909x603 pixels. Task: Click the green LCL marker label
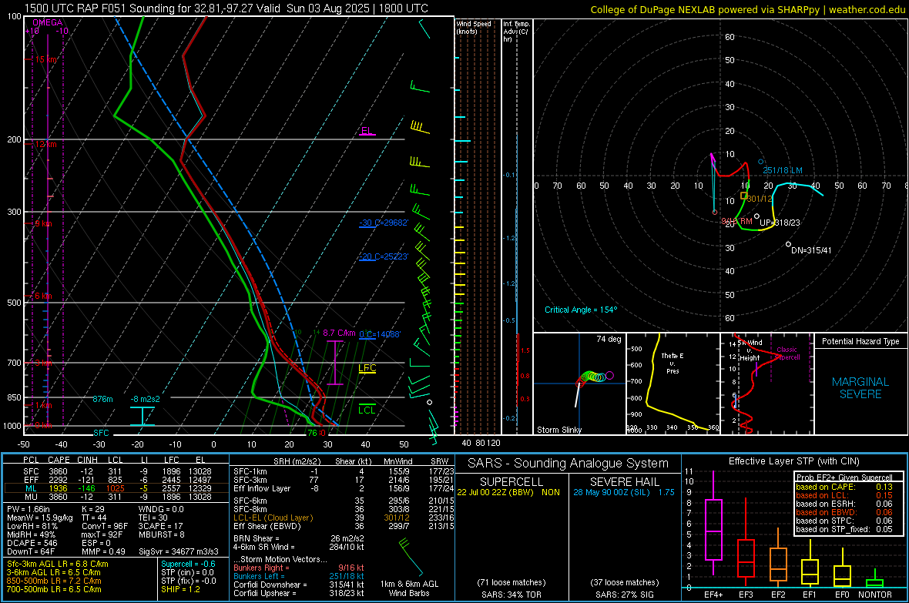click(367, 410)
